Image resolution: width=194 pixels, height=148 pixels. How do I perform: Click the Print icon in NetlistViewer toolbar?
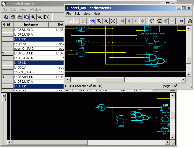click(x=190, y=21)
